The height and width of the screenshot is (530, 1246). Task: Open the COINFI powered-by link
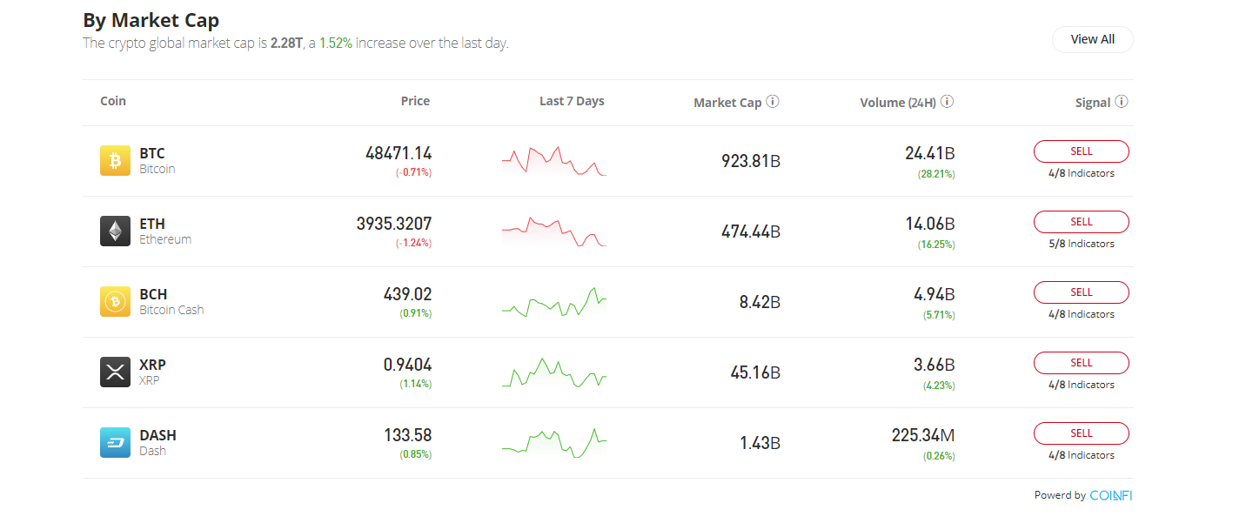pos(1111,495)
